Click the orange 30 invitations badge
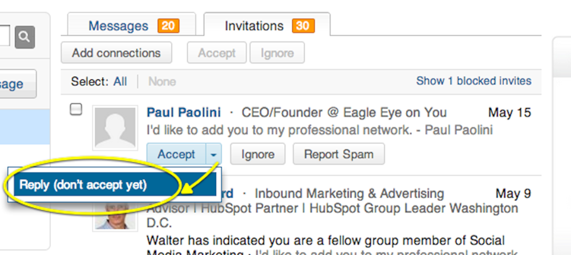This screenshot has height=255, width=571. tap(303, 25)
